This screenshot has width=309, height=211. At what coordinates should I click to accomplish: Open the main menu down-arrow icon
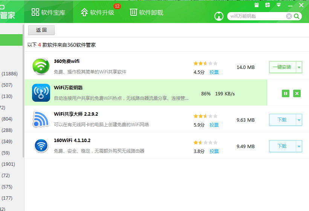tap(278, 5)
